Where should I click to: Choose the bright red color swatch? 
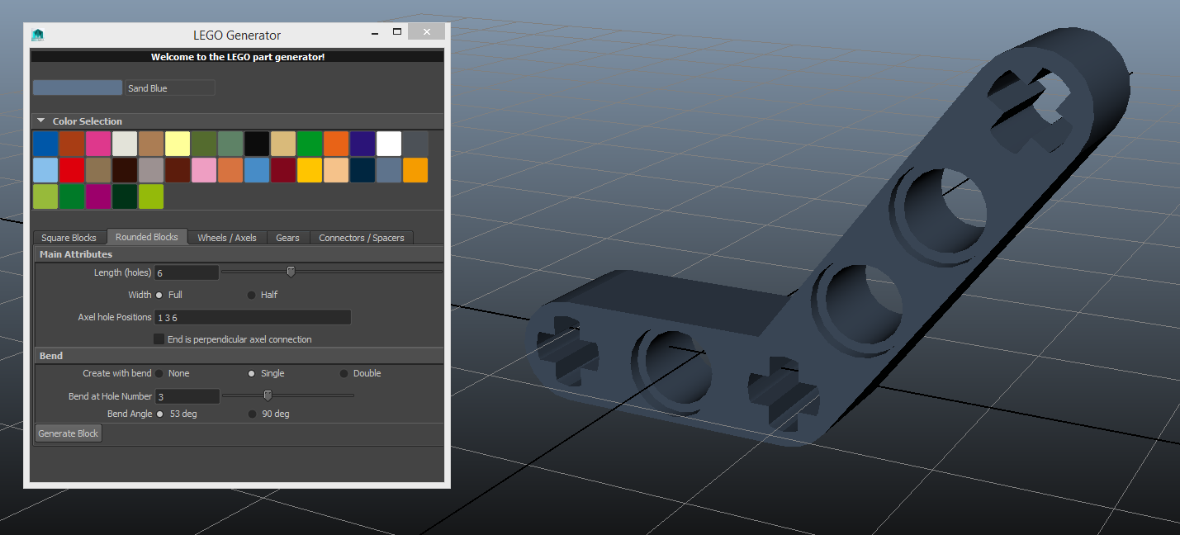coord(72,170)
